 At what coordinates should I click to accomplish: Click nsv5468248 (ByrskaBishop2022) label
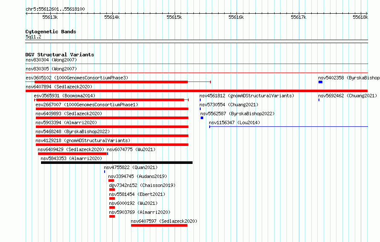[x=73, y=131]
